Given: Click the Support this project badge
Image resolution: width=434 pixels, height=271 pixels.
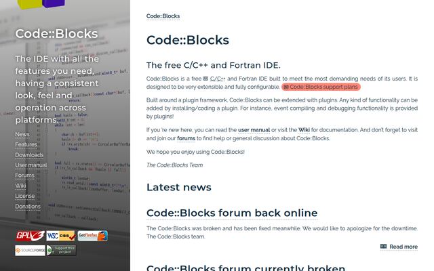Looking at the screenshot, I should click(x=62, y=250).
